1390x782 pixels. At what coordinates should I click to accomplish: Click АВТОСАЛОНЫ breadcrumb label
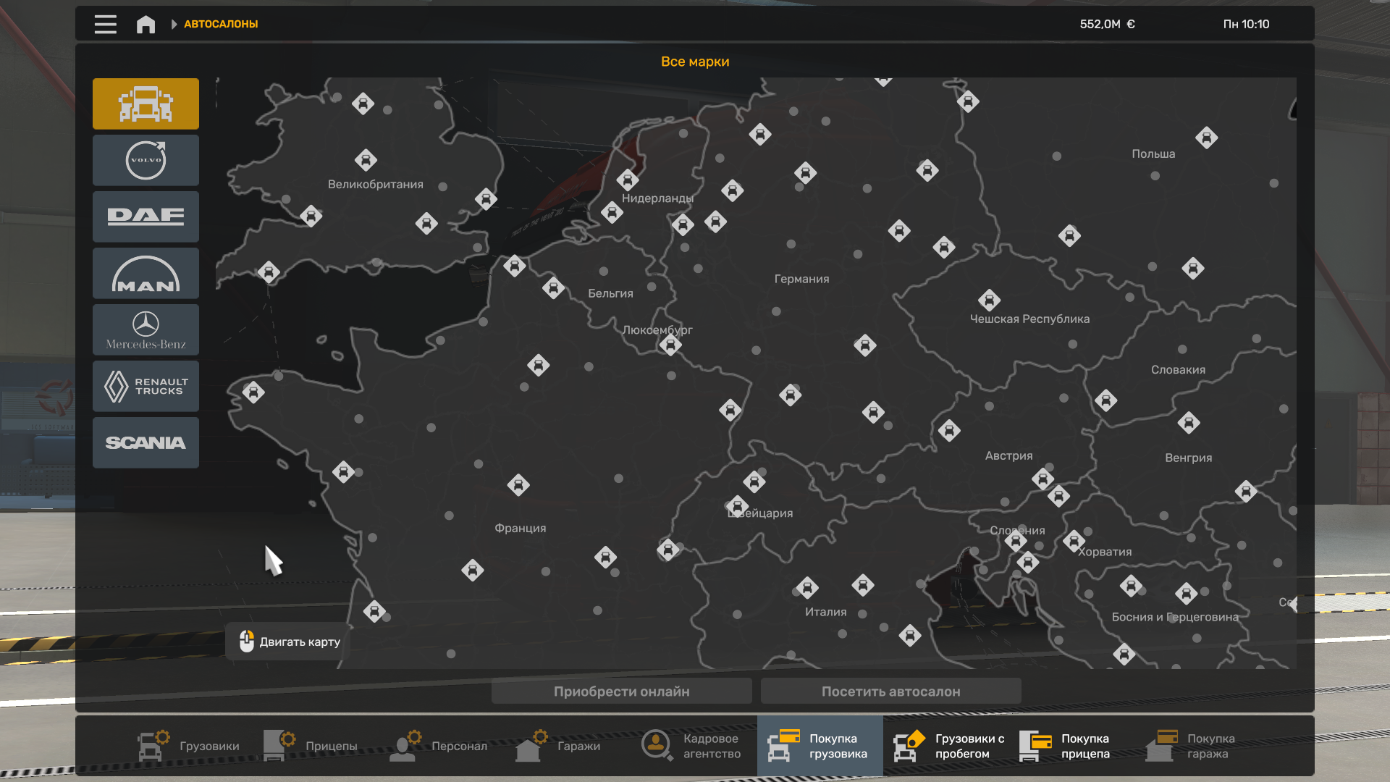click(221, 24)
